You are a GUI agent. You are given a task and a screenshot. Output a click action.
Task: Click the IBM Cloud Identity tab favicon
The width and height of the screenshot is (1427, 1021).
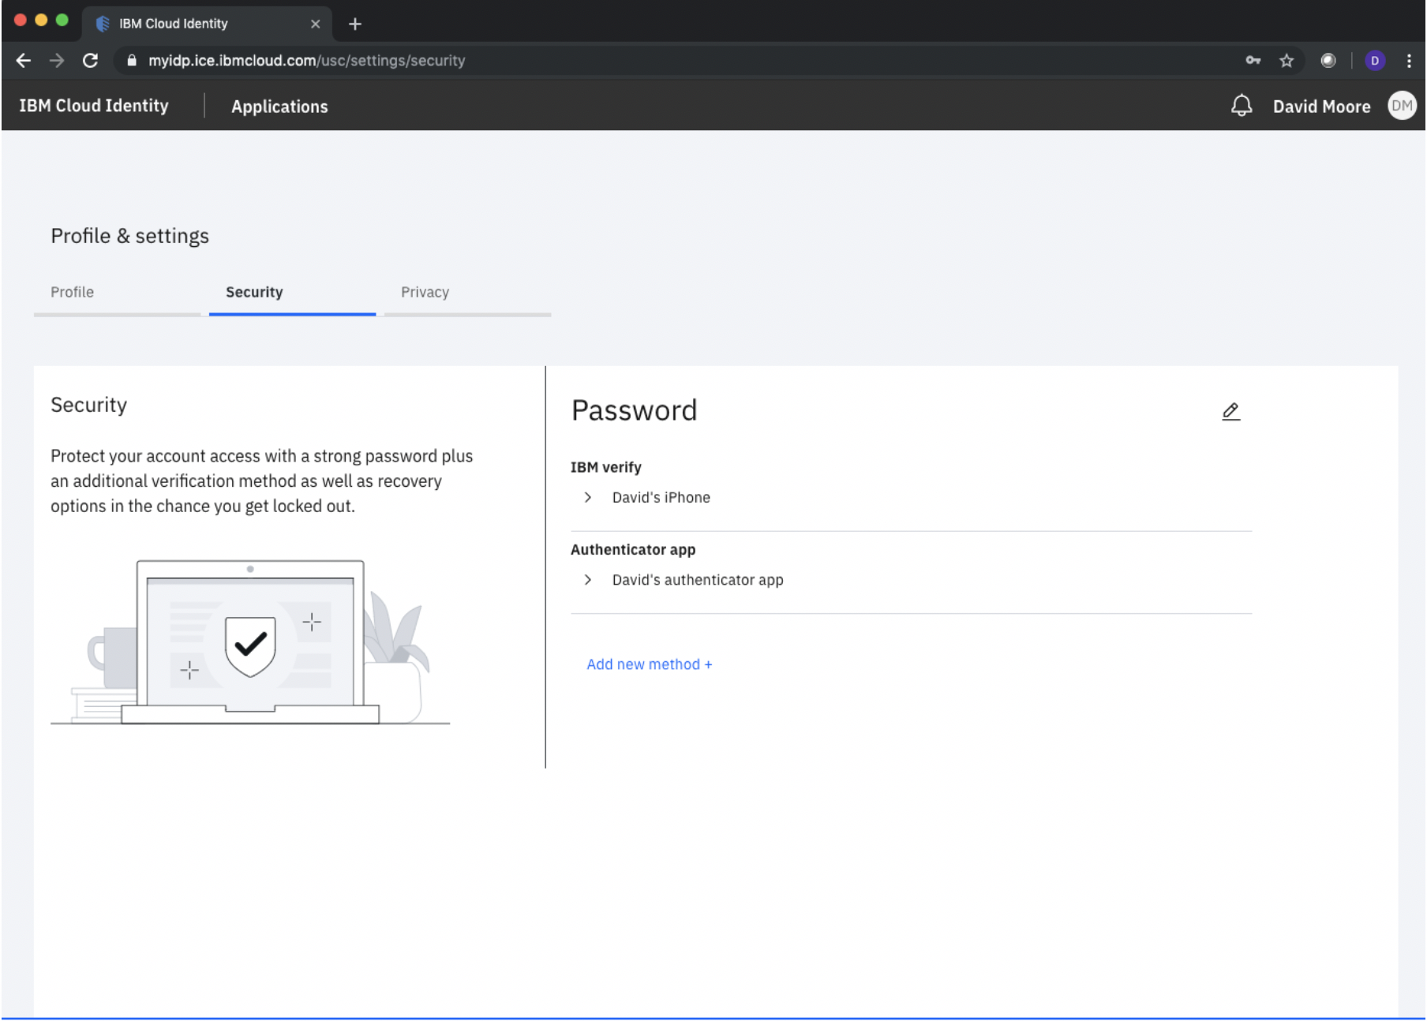pos(103,24)
